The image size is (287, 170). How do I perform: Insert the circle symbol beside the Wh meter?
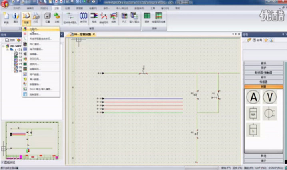269,113
